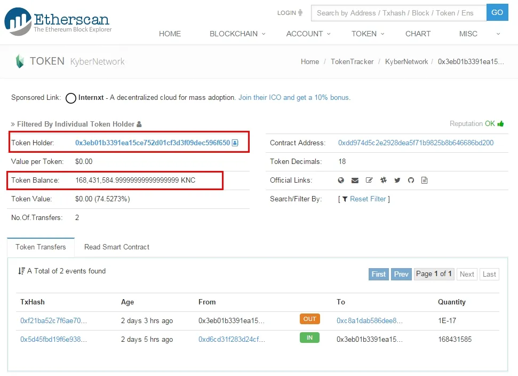This screenshot has width=518, height=376.
Task: Switch to Token Transfers tab
Action: 41,247
